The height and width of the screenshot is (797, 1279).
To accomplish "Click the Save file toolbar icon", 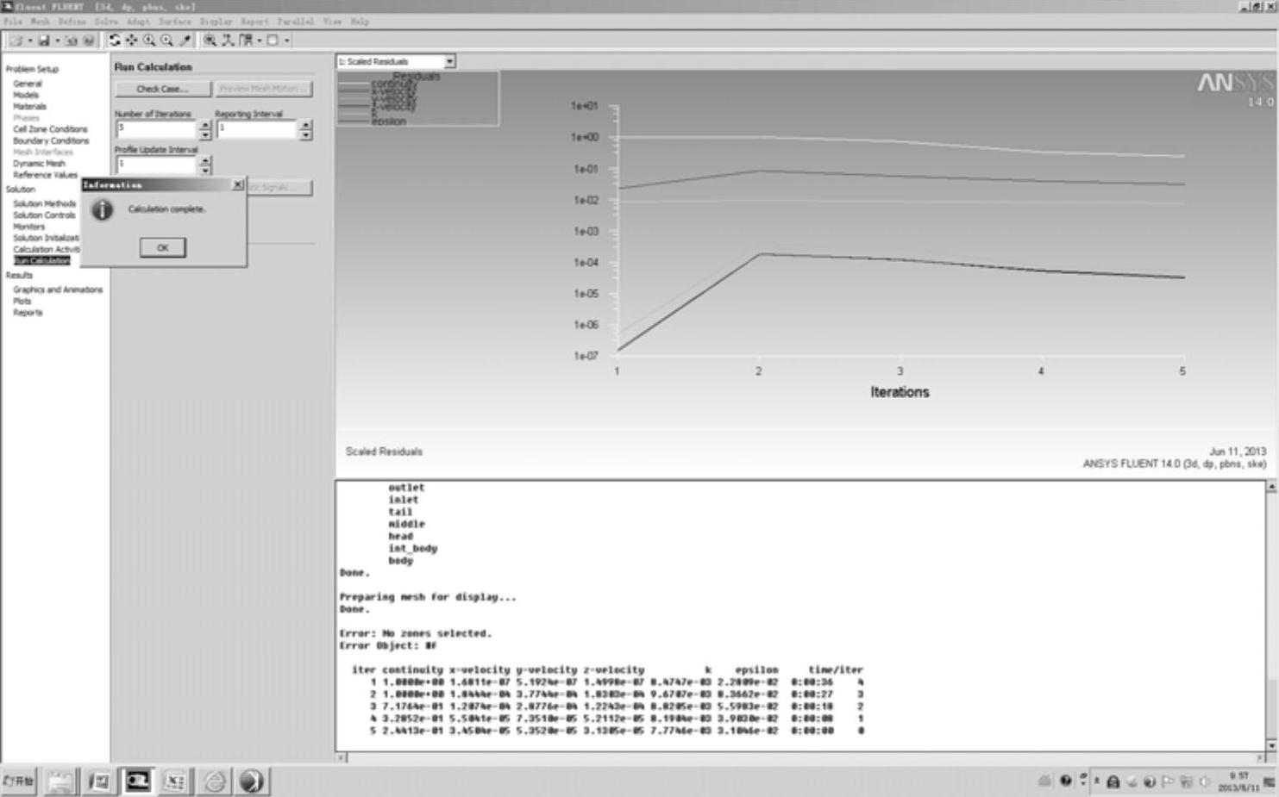I will [x=44, y=40].
